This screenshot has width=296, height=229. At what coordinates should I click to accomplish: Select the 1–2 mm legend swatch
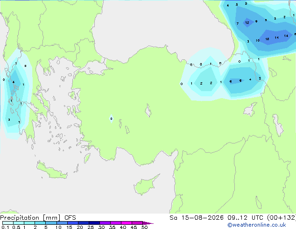coord(29,223)
